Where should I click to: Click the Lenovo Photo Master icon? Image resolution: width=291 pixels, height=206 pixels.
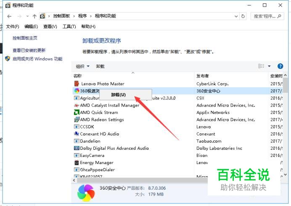[77, 83]
